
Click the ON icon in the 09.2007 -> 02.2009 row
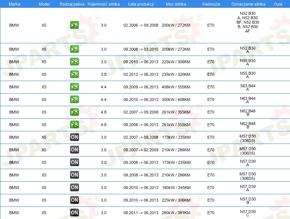pos(75,150)
